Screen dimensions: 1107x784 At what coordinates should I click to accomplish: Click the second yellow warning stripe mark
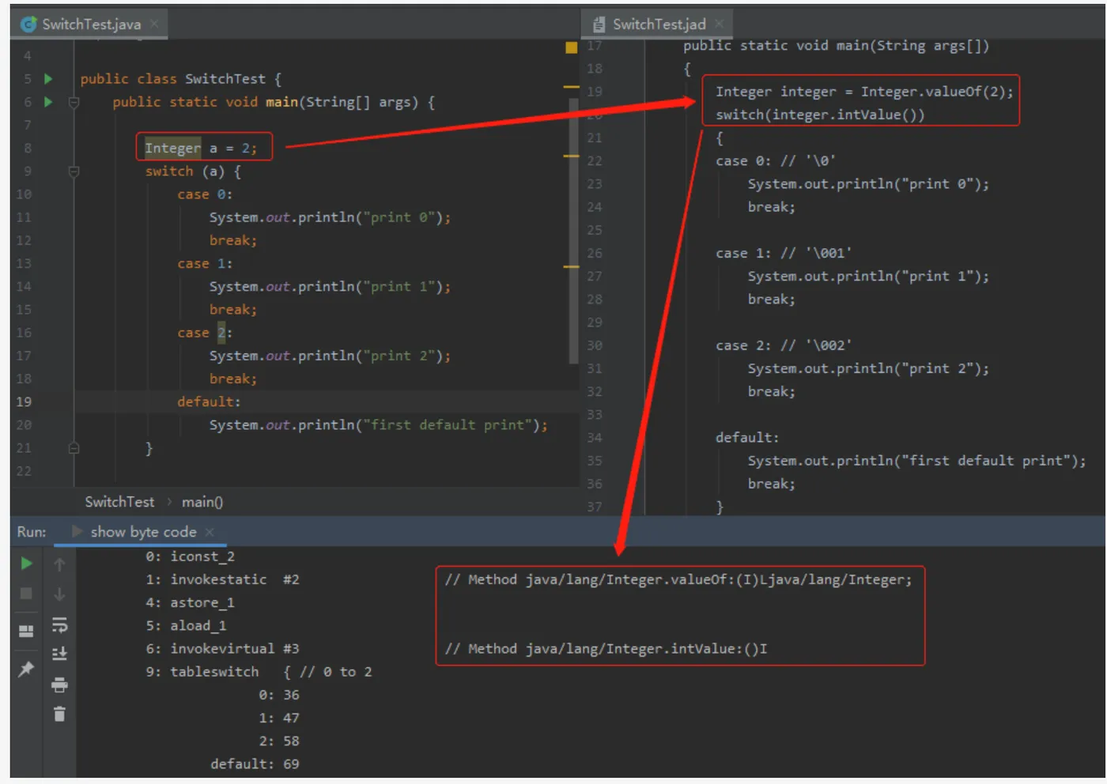pyautogui.click(x=572, y=156)
